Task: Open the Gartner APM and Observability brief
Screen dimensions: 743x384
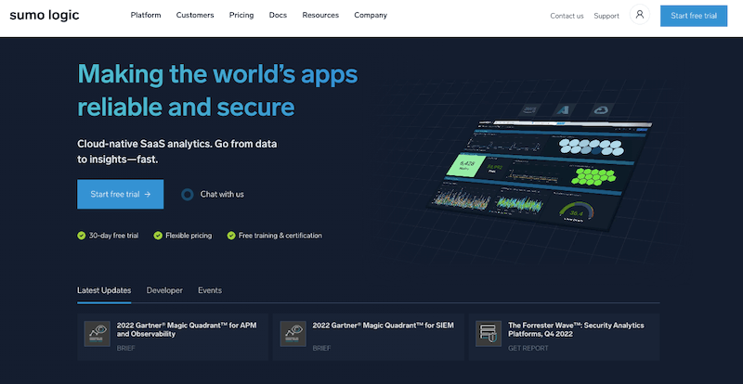Action: [173, 337]
